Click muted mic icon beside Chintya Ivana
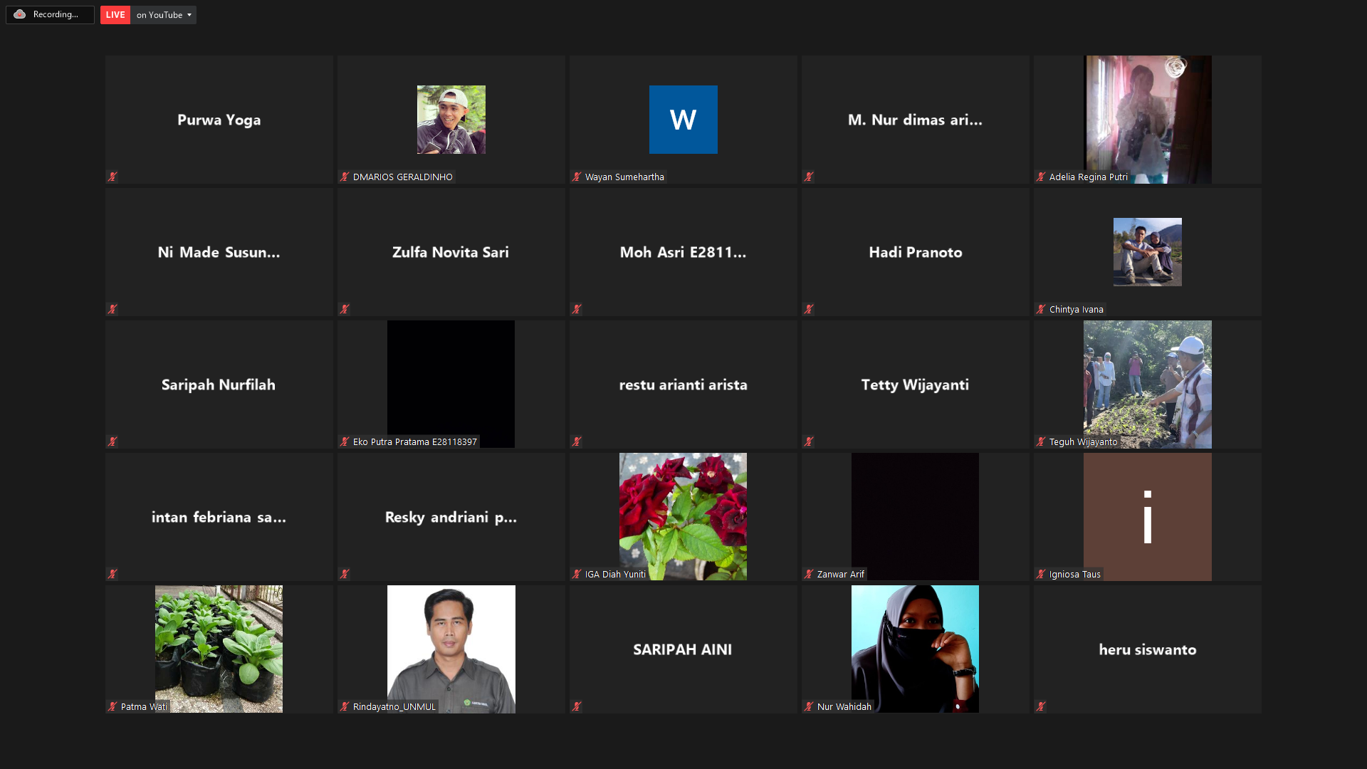This screenshot has height=769, width=1367. 1041,309
